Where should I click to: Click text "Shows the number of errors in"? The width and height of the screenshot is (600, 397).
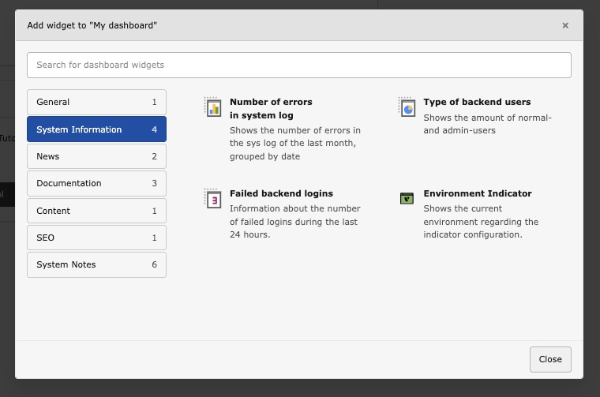(x=295, y=130)
